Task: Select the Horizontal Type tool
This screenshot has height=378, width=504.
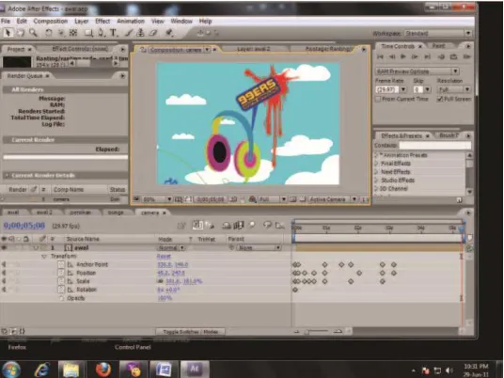Action: pos(113,33)
